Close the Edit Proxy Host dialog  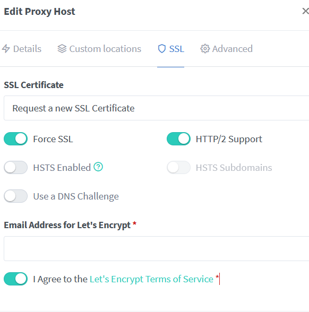[305, 11]
